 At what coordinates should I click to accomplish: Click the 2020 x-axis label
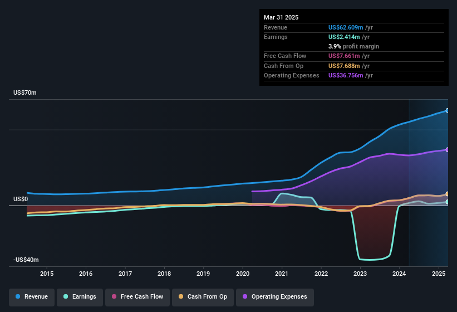(x=243, y=274)
